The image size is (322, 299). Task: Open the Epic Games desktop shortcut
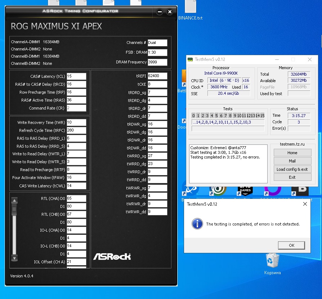pos(245,190)
